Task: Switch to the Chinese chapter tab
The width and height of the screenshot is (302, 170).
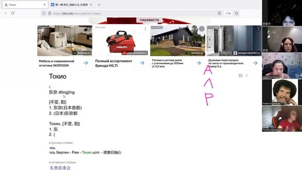Action: pyautogui.click(x=71, y=5)
